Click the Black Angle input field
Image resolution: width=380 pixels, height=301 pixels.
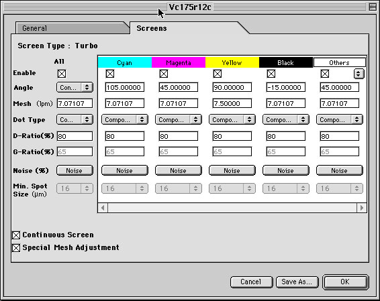(x=286, y=87)
